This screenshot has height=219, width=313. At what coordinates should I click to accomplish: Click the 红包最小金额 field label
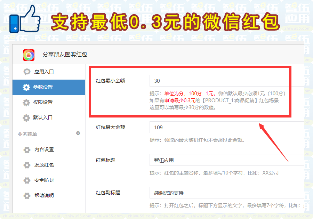(110, 81)
